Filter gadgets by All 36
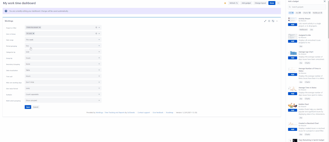 tap(291, 13)
